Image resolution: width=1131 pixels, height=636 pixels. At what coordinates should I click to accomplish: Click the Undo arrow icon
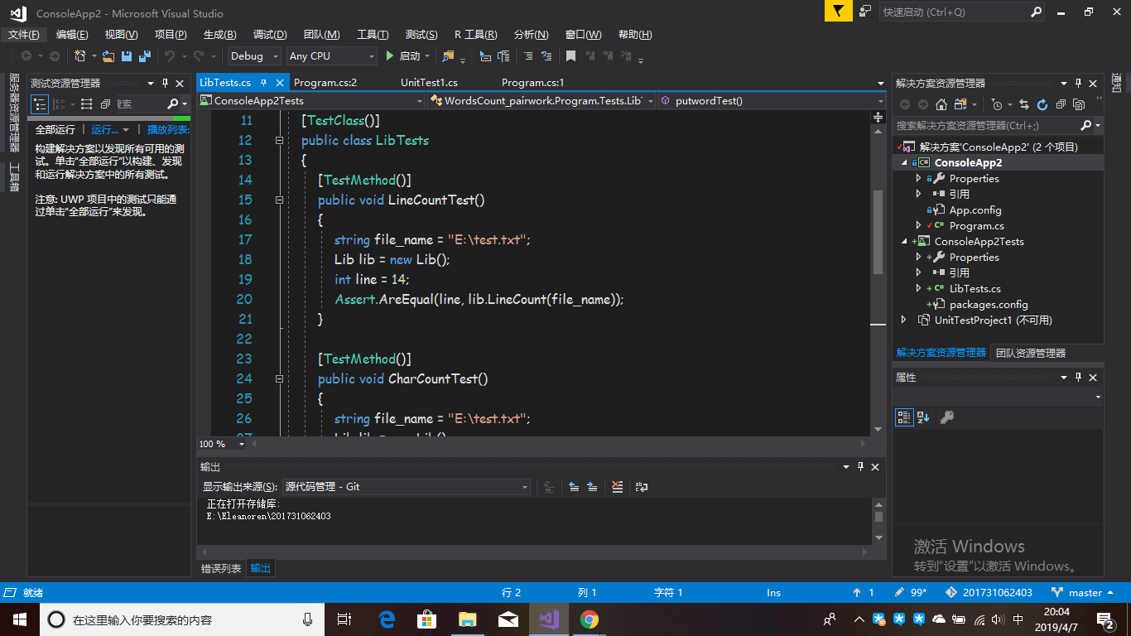(x=170, y=55)
